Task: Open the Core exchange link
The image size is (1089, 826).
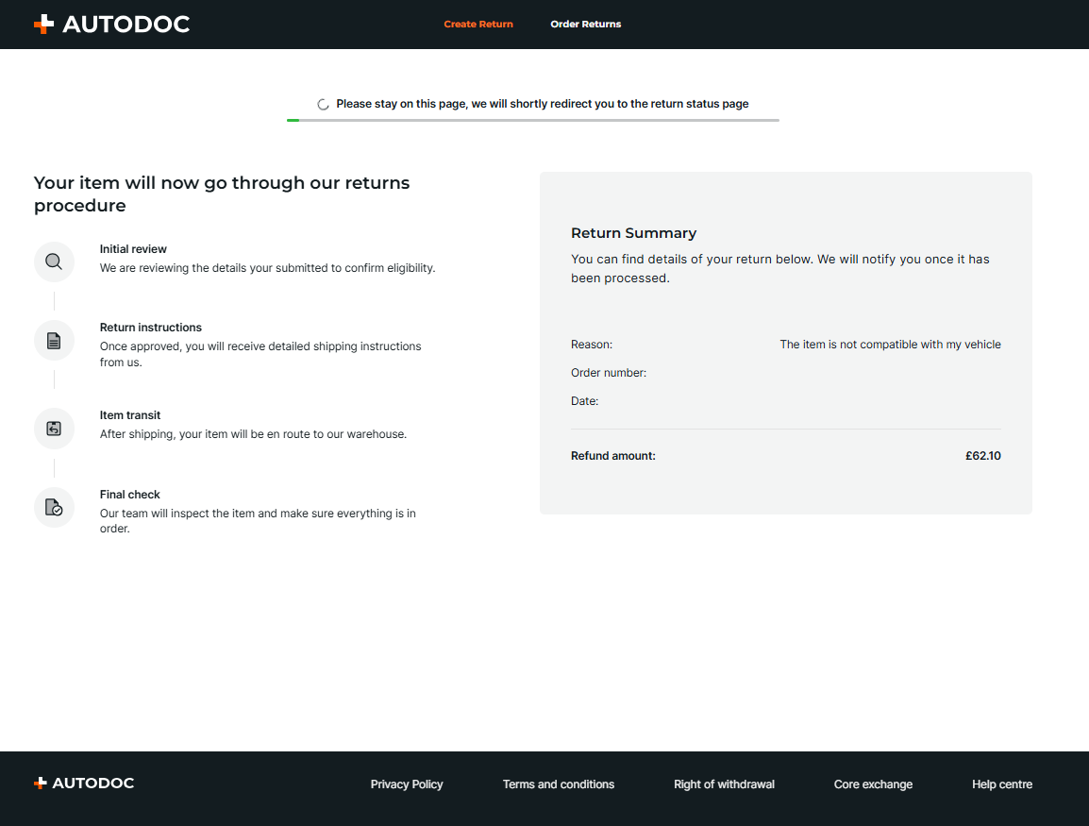Action: (873, 784)
